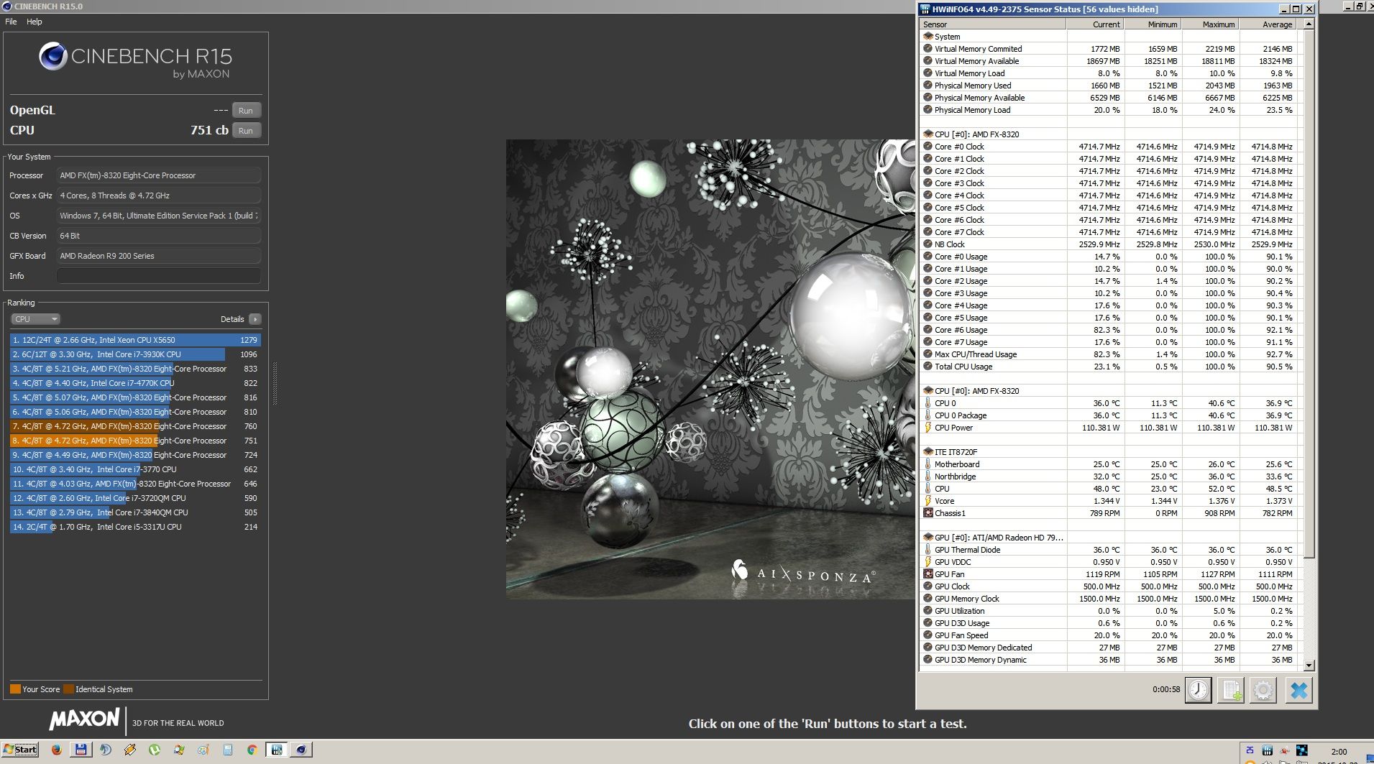Viewport: 1374px width, 764px height.
Task: Open the File menu in Cinebench
Action: [11, 22]
